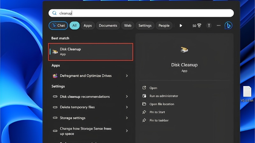Click the icon beside Delete temporary files
This screenshot has height=143, width=255.
click(55, 107)
